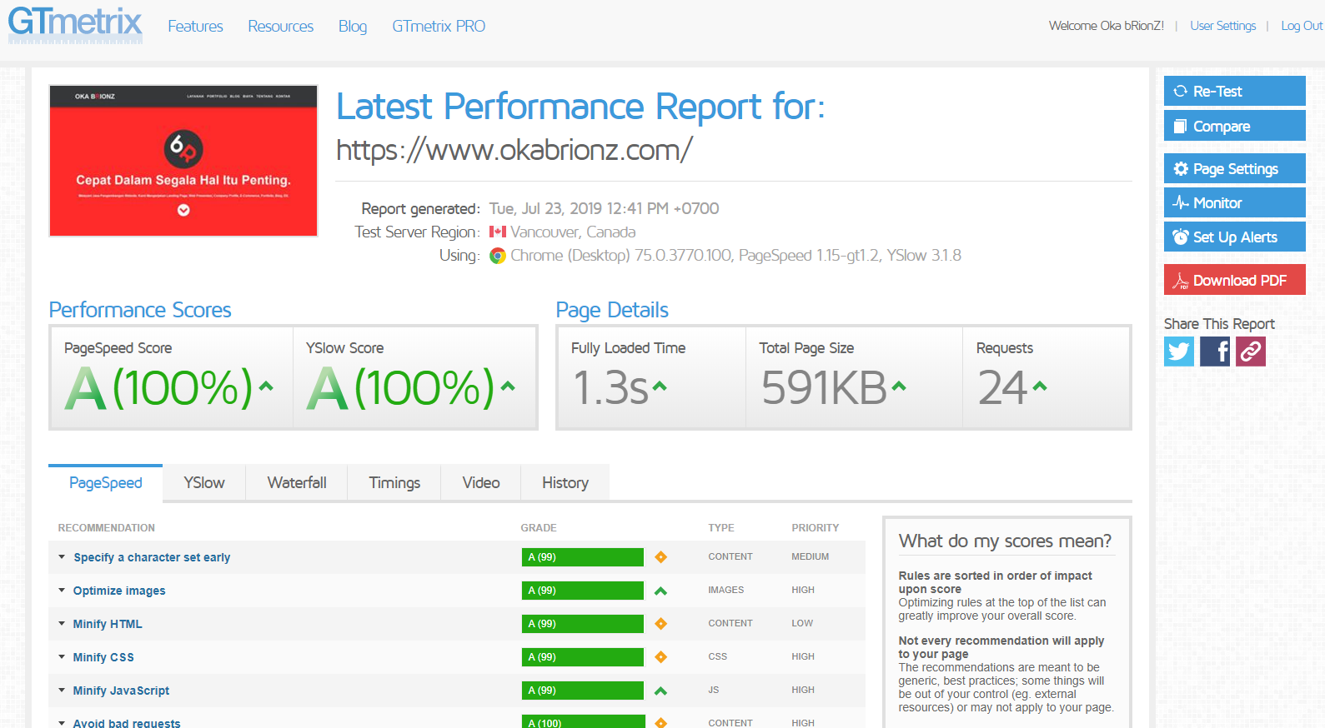Share report on Twitter icon
Viewport: 1325px width, 728px height.
click(1178, 352)
